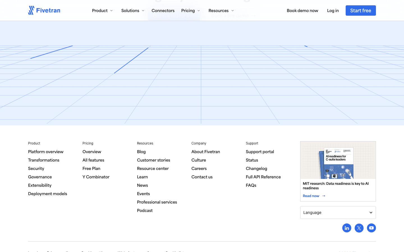The width and height of the screenshot is (404, 252).
Task: Visit the Careers page
Action: (199, 168)
